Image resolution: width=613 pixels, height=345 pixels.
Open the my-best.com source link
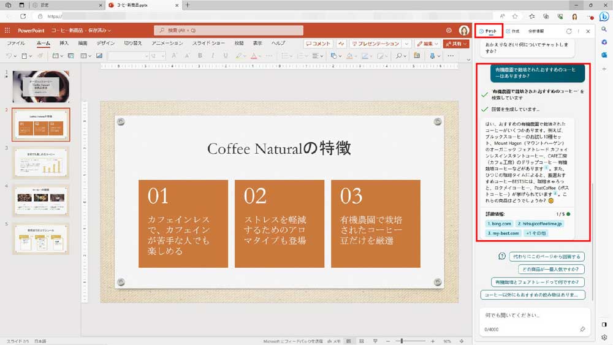coord(503,233)
